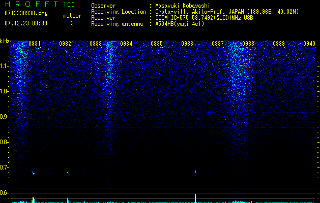Click the yellow intensity spike near 0931
This screenshot has width=320, height=203.
click(x=33, y=200)
